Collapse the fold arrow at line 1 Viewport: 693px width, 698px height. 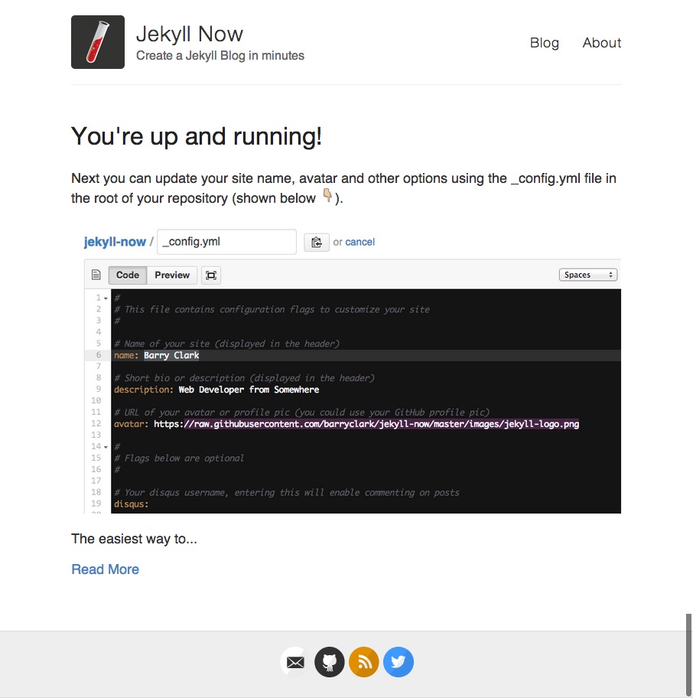pos(106,298)
